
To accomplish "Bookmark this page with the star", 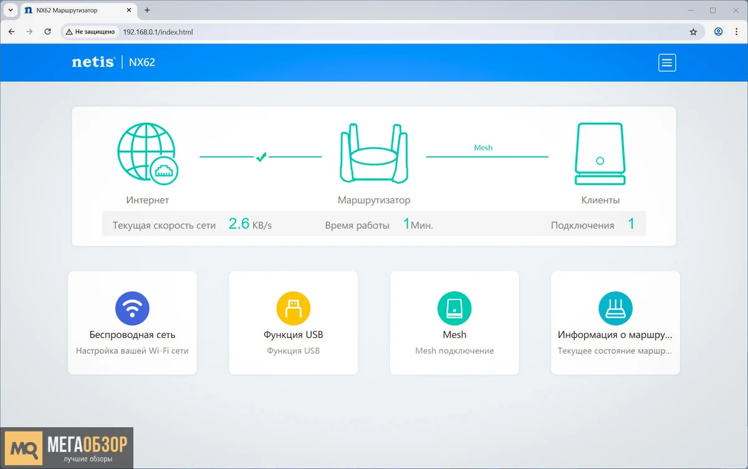I will point(693,32).
